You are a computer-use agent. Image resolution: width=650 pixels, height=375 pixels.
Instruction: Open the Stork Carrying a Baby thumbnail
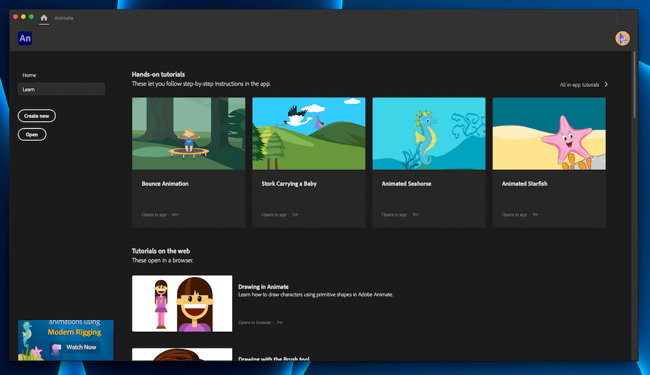tap(309, 133)
